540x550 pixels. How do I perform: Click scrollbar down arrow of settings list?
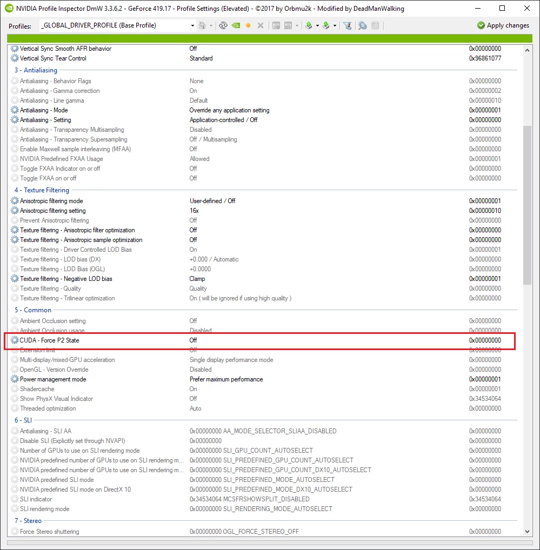[x=527, y=532]
